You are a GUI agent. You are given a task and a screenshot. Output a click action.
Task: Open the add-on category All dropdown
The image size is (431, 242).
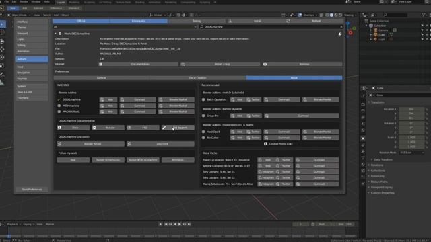click(125, 27)
